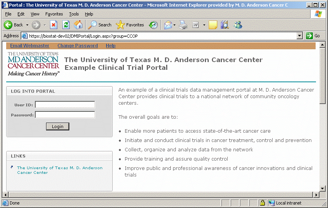This screenshot has width=328, height=208.
Task: Go to the Home page icon
Action: [78, 25]
